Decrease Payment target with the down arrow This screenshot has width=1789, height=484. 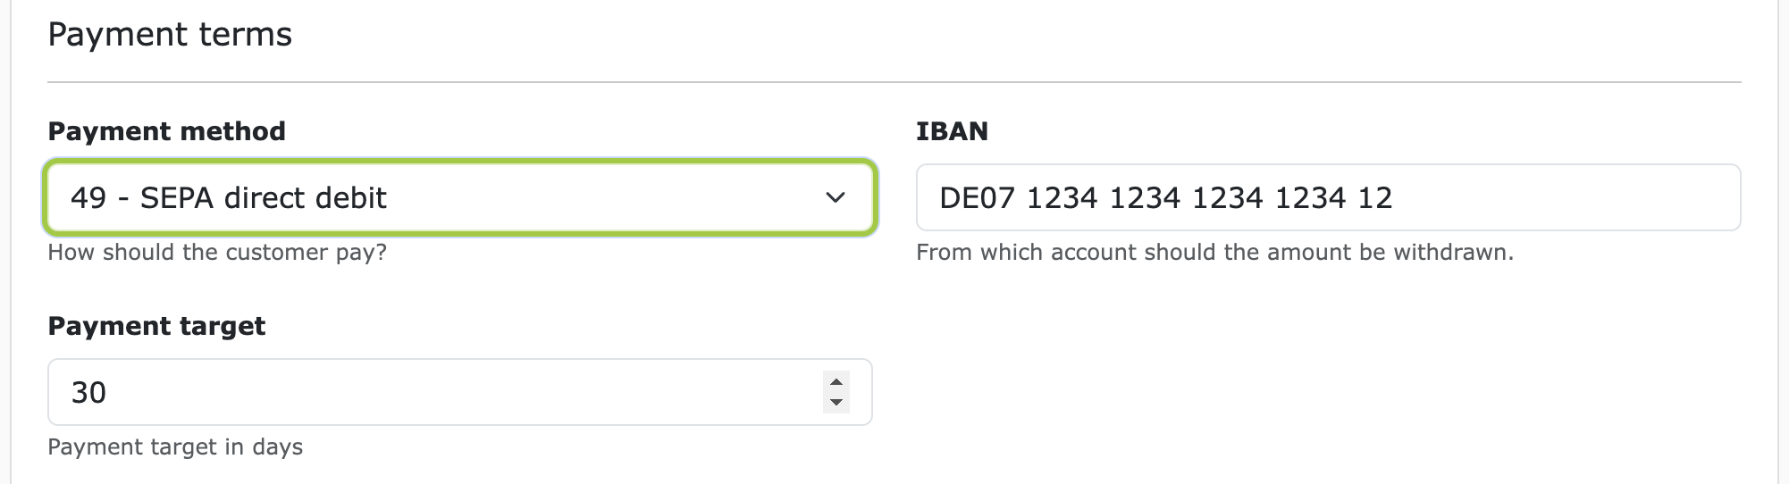[836, 403]
